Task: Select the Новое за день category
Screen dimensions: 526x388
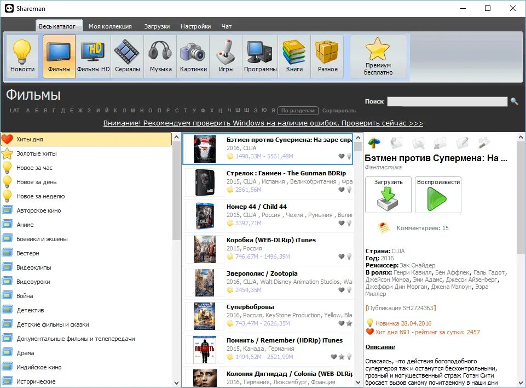Action: click(x=86, y=182)
